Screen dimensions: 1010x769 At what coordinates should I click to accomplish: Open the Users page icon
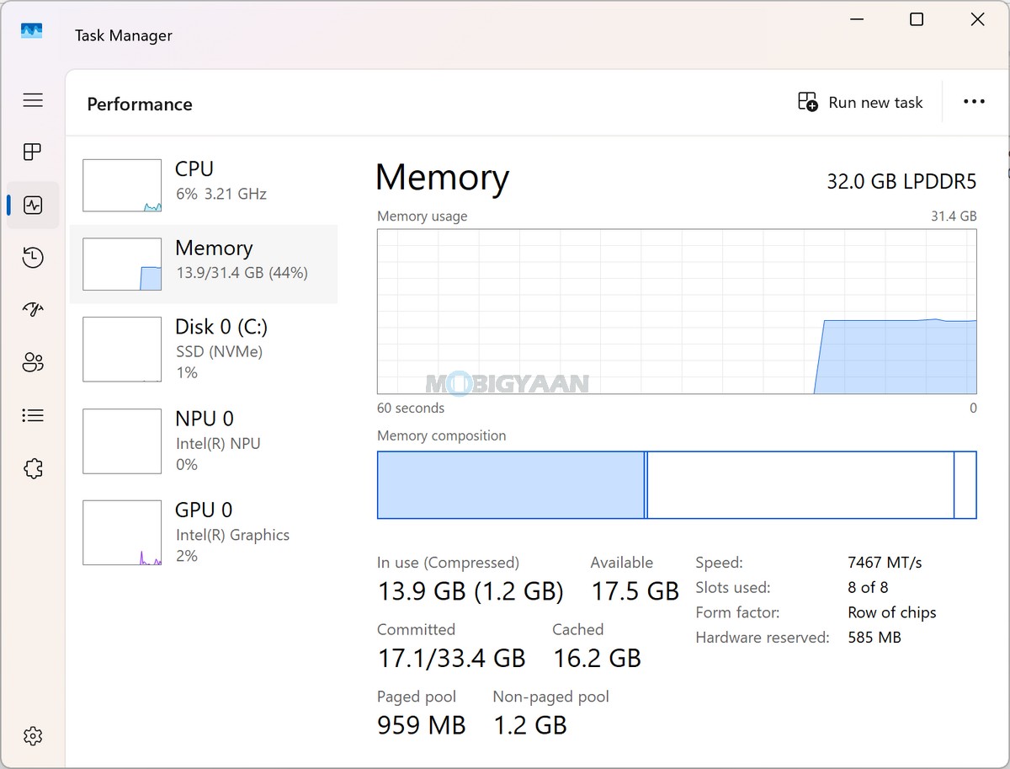tap(33, 363)
